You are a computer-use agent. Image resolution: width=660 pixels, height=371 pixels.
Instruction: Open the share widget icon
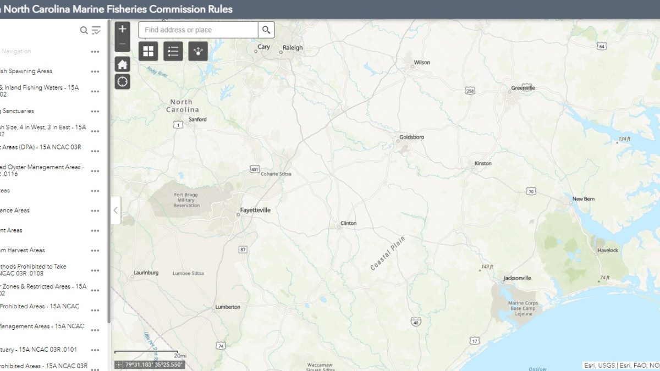click(198, 51)
